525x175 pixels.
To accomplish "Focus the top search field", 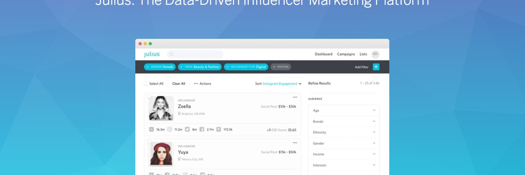I will pos(195,54).
